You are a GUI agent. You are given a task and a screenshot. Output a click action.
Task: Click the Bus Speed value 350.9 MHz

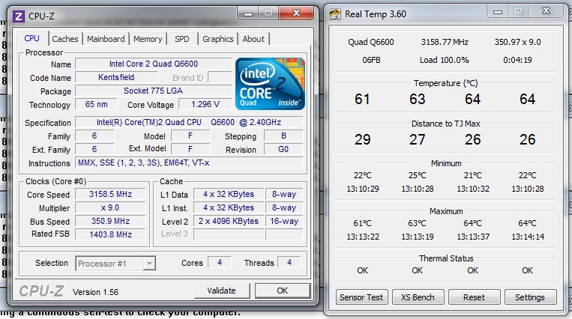pos(110,221)
